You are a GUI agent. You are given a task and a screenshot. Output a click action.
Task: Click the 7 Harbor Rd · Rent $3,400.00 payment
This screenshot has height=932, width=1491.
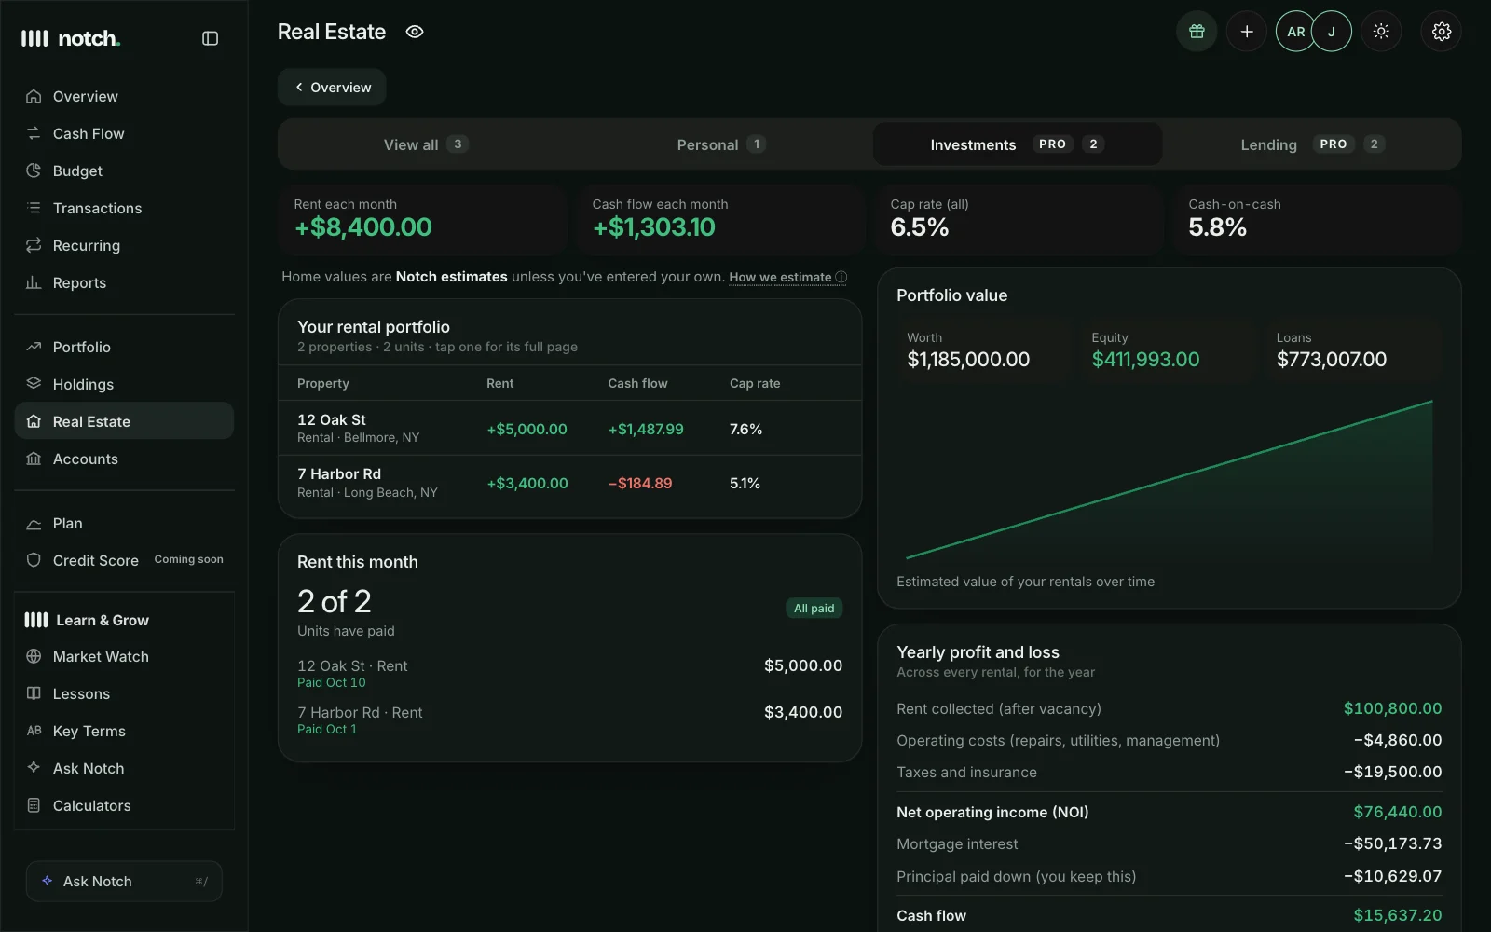tap(569, 720)
